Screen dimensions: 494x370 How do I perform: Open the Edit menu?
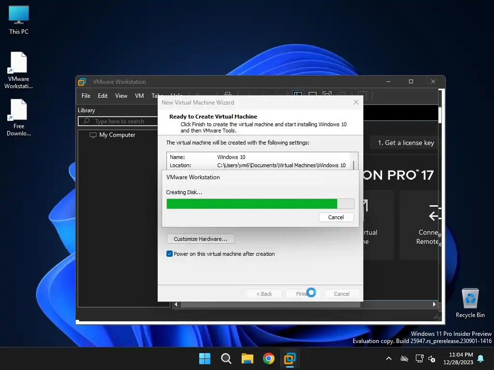click(102, 96)
